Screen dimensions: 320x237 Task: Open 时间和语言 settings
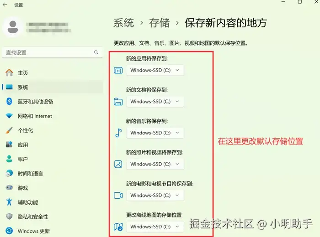[53, 174]
